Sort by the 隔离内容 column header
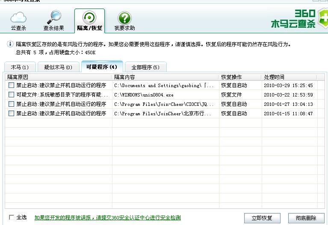The width and height of the screenshot is (328, 225). click(165, 77)
